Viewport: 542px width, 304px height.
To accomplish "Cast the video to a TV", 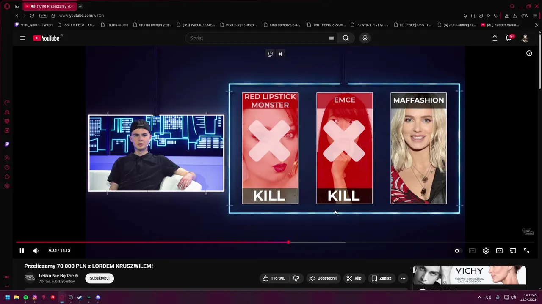I will [513, 251].
